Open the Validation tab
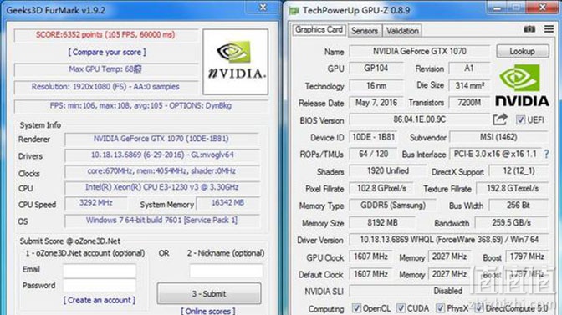The width and height of the screenshot is (562, 315). point(402,31)
